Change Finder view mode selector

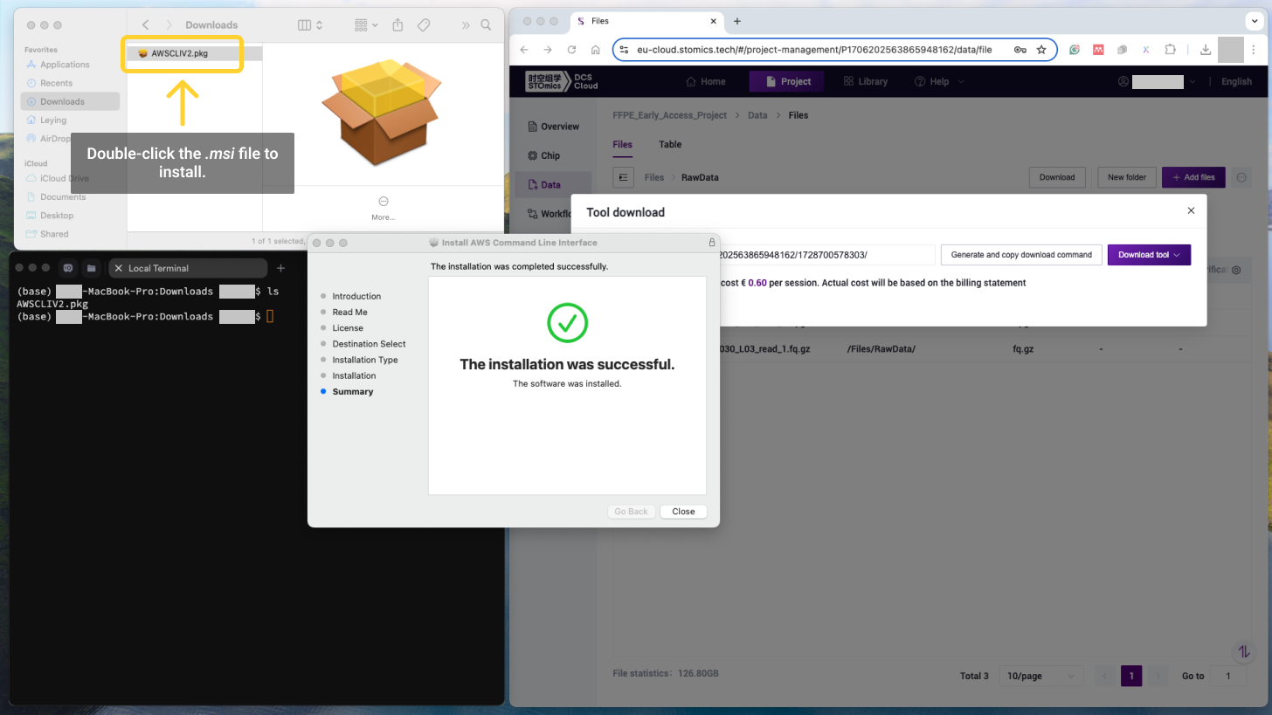pos(310,25)
